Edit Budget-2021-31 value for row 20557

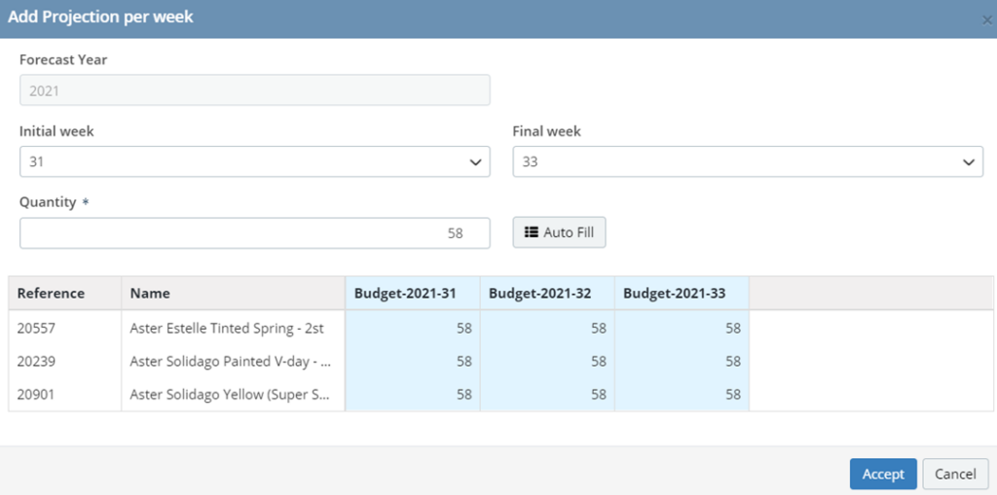tap(413, 328)
